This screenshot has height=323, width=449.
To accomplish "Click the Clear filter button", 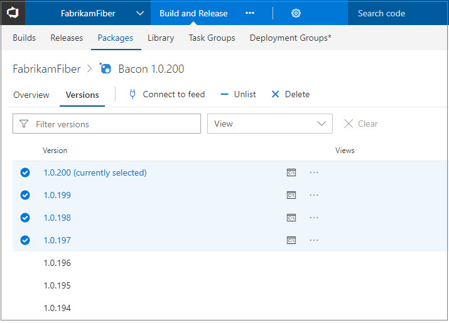I will [x=361, y=124].
